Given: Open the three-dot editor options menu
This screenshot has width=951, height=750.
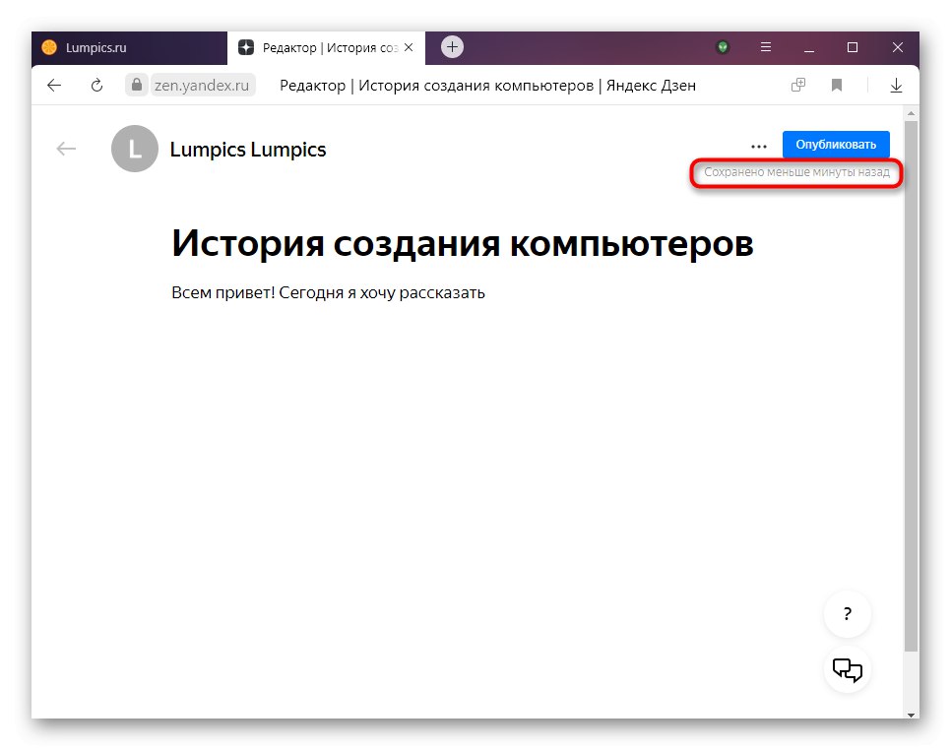Looking at the screenshot, I should coord(758,145).
